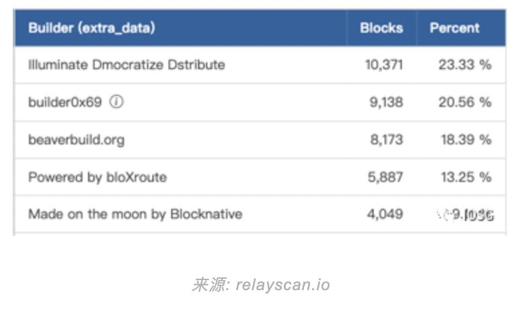This screenshot has width=514, height=313.
Task: Click the 4,049 blocks cell
Action: [x=387, y=214]
